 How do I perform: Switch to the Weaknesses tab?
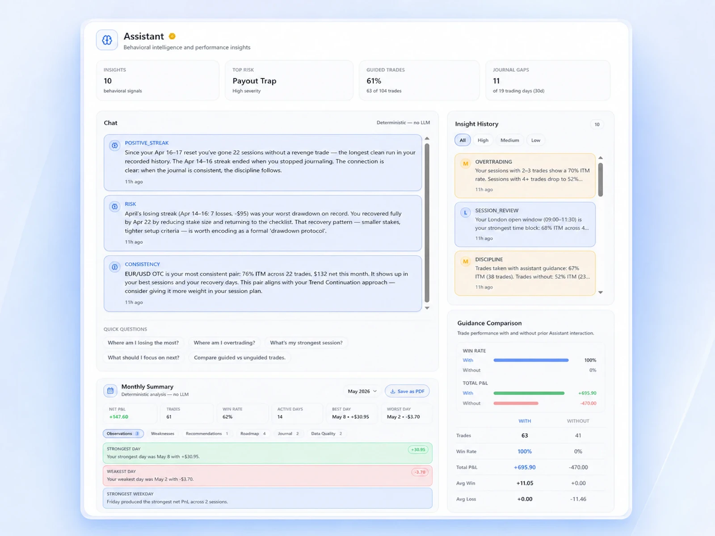[162, 433]
